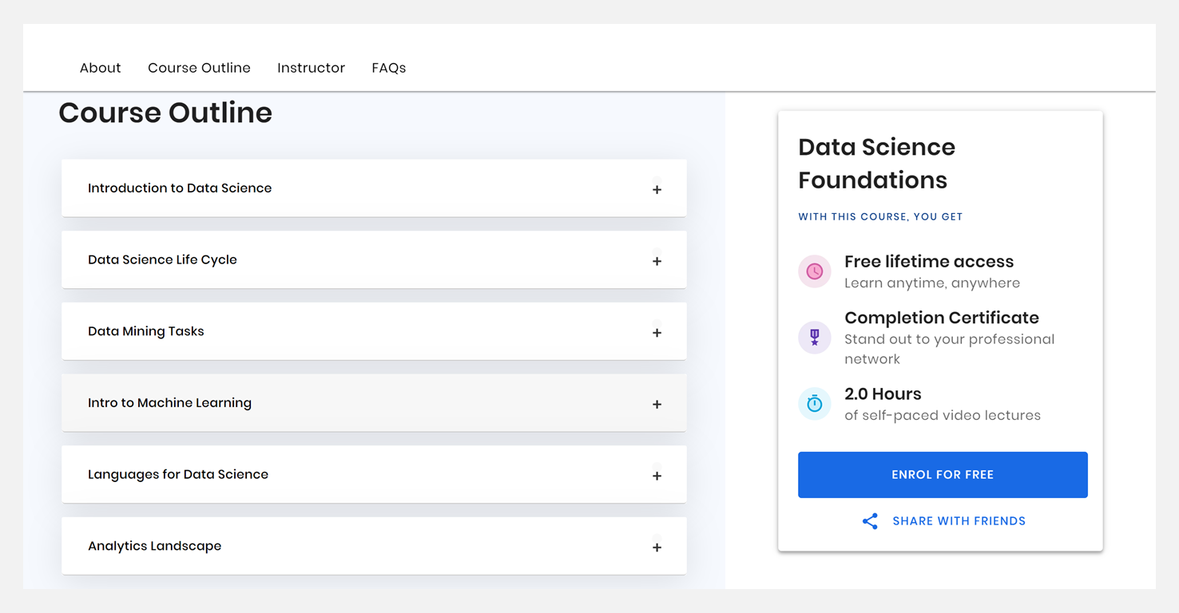Click the Analytics Landscape section title

point(155,546)
